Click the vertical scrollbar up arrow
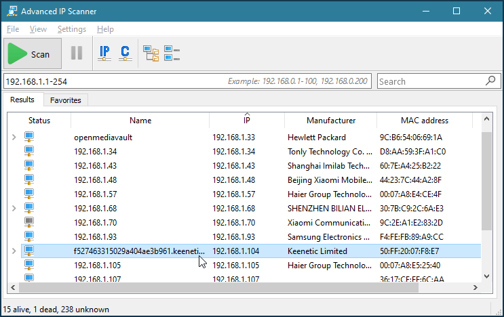 point(486,119)
